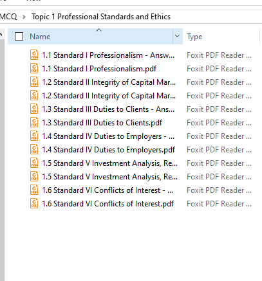Go to MCQ folder in breadcrumb
Screen dimensions: 262x281
click(8, 17)
